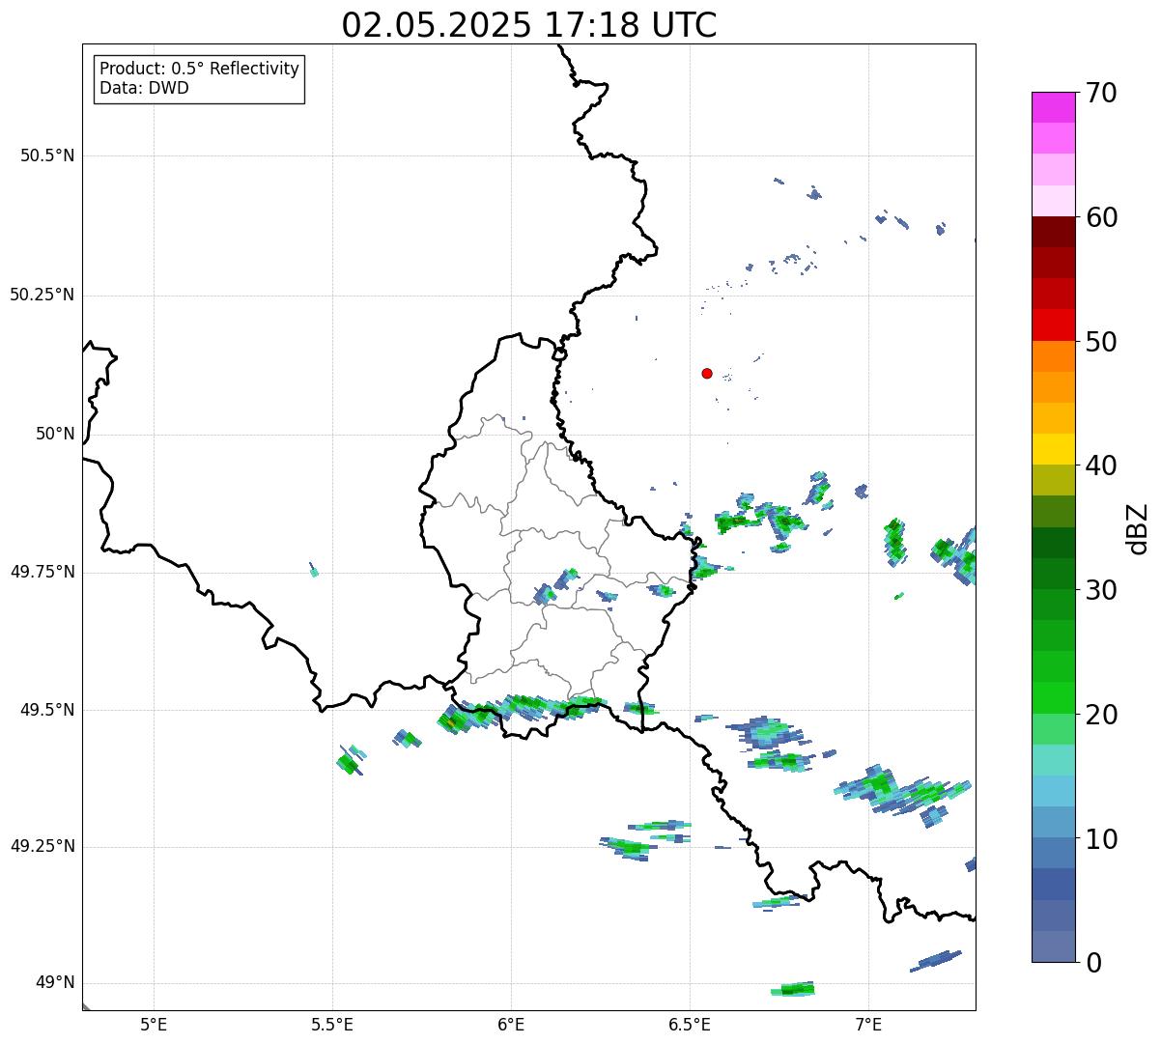Click the 'Data: DWD' label
This screenshot has width=1161, height=1044.
point(144,88)
